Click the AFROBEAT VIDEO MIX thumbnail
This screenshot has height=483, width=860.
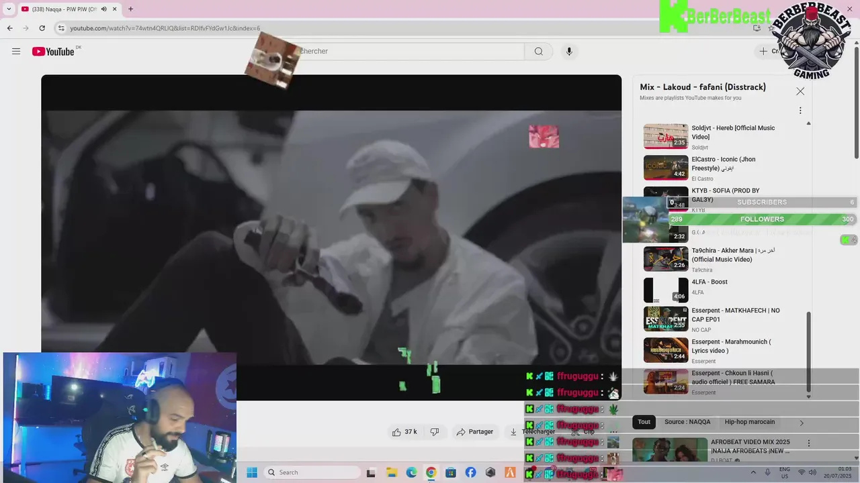[670, 450]
